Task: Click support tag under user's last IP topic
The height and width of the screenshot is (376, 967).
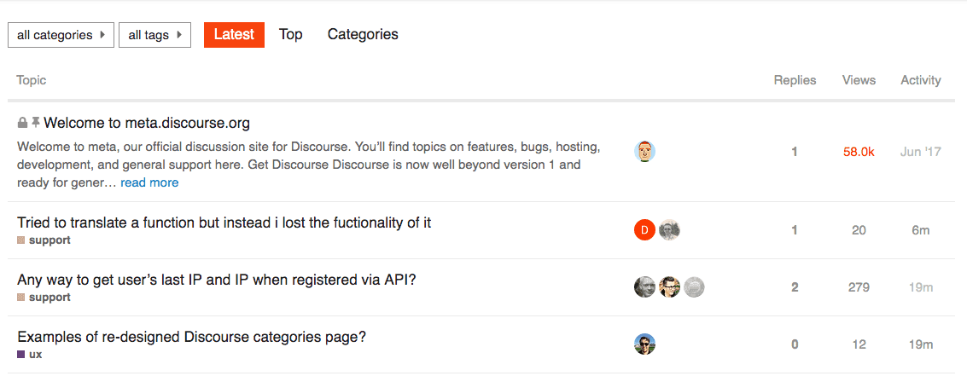Action: point(50,297)
